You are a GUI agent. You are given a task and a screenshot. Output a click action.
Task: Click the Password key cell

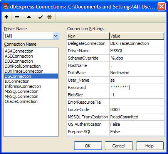pos(88,87)
